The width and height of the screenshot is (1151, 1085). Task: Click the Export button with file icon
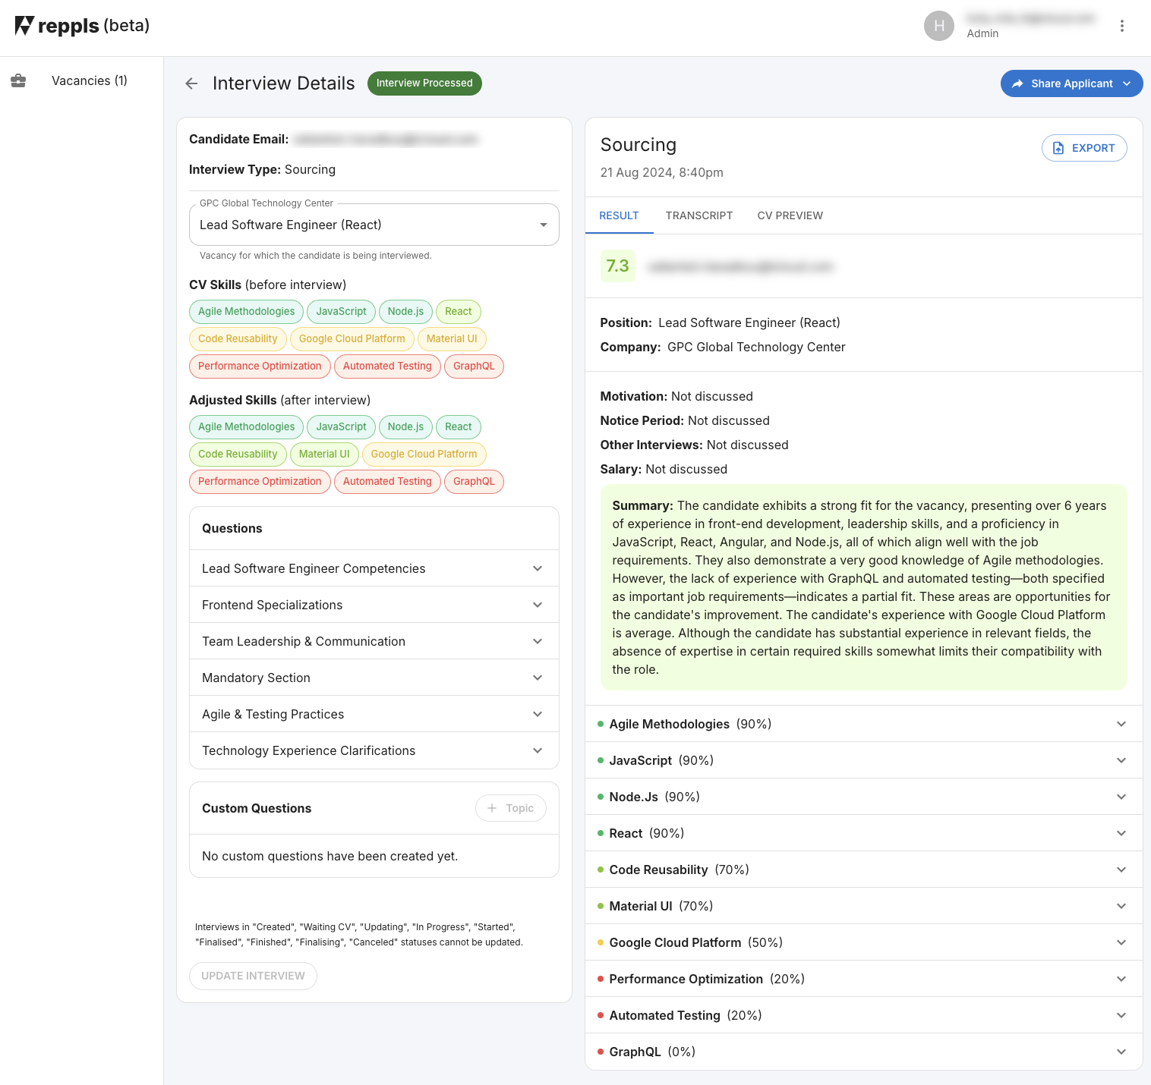[x=1083, y=148]
